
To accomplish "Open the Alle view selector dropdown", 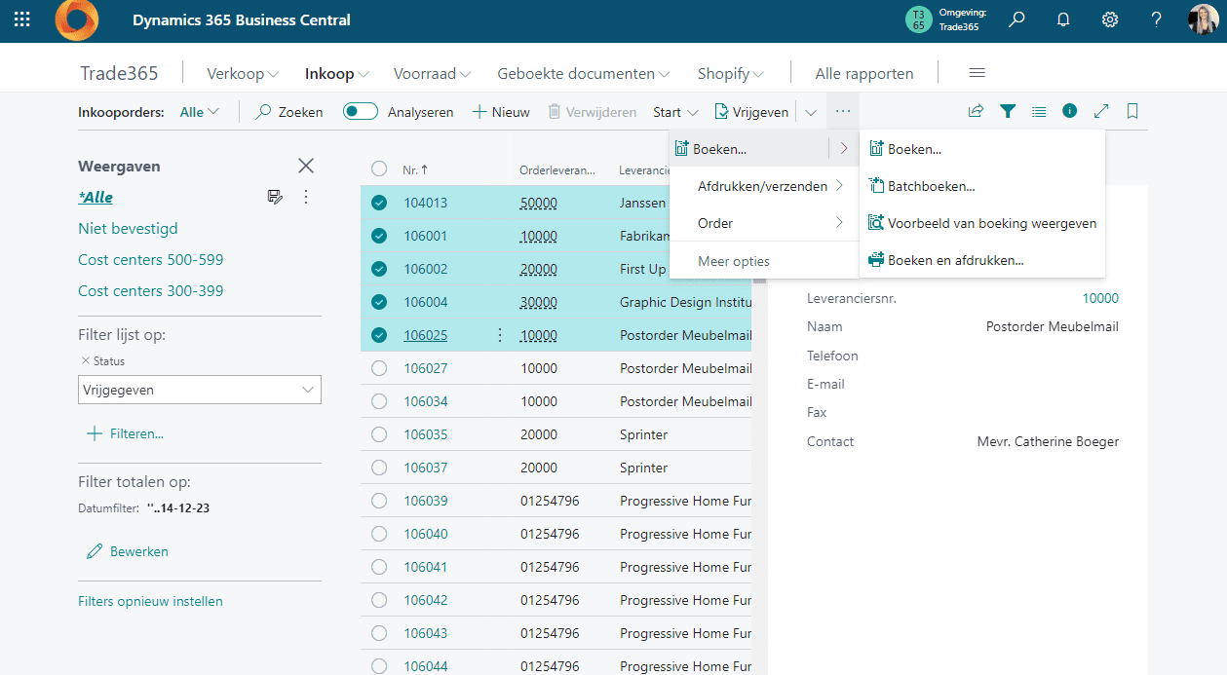I will (x=200, y=112).
